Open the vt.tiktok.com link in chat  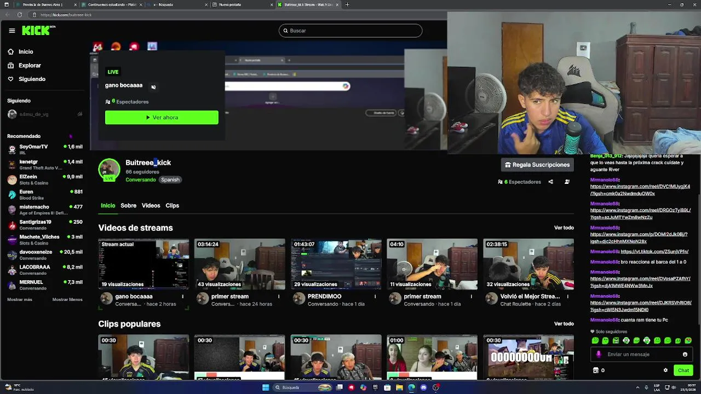(654, 252)
